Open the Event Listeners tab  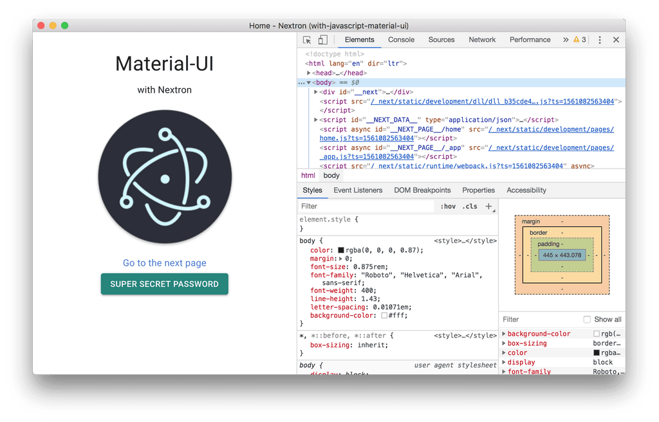[x=358, y=190]
